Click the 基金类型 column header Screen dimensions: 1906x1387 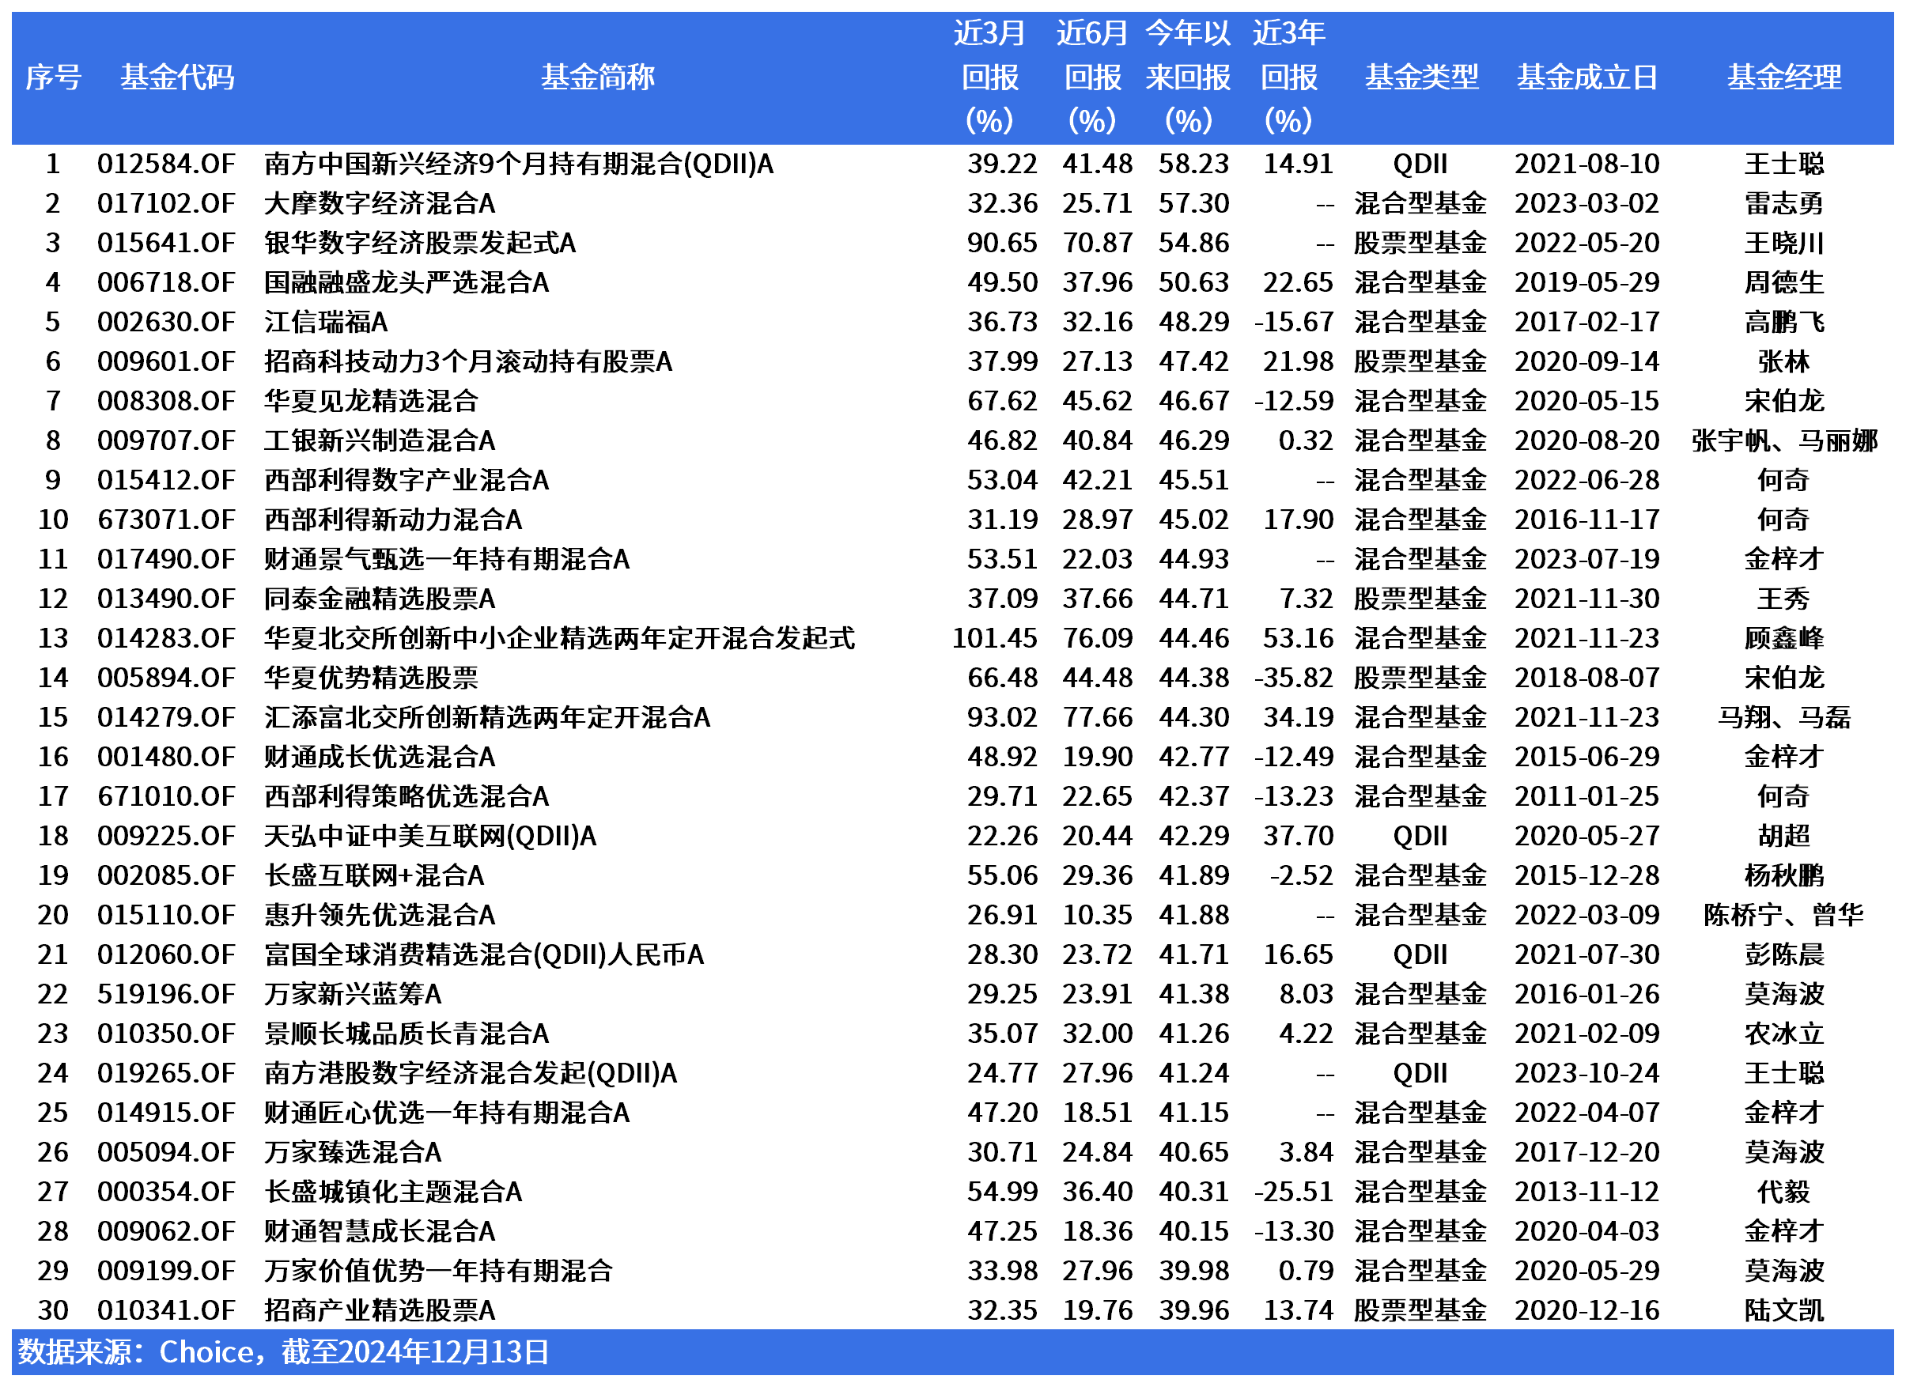tap(1421, 77)
